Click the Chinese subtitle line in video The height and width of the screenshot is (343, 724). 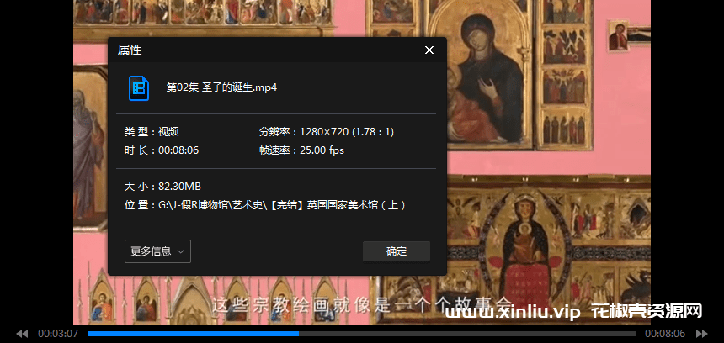pos(362,303)
